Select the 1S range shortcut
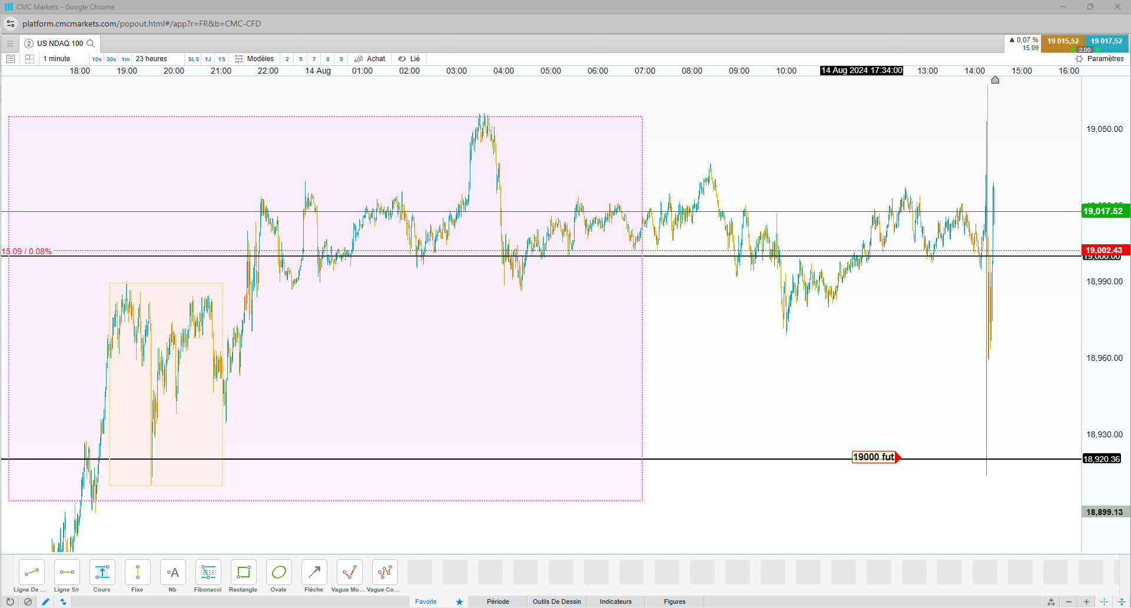The image size is (1131, 608). [x=222, y=59]
